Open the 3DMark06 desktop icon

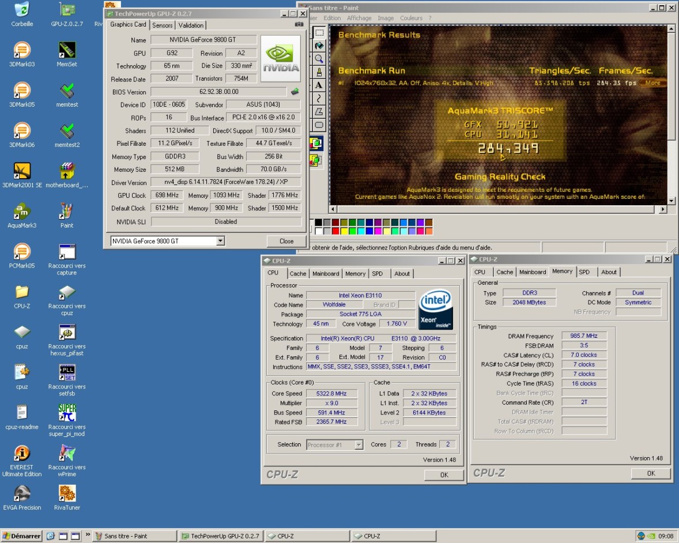click(22, 135)
